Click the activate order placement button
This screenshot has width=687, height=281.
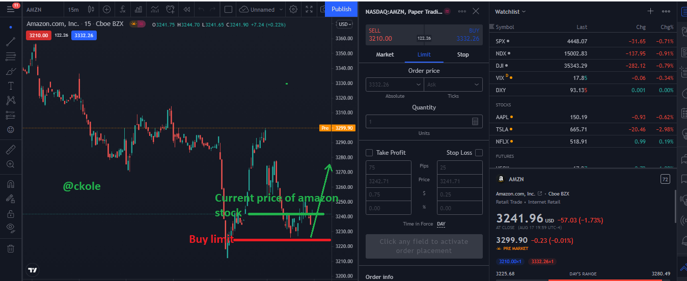pos(424,246)
